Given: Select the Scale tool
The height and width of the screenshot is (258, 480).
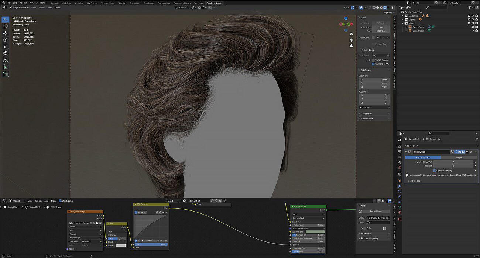Looking at the screenshot, I should (x=5, y=46).
